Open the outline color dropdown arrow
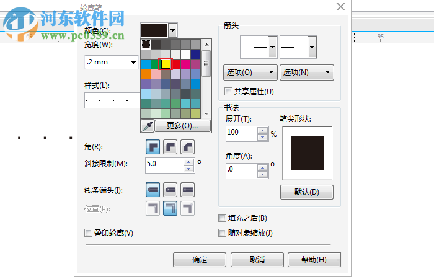The width and height of the screenshot is (434, 279). (x=173, y=30)
